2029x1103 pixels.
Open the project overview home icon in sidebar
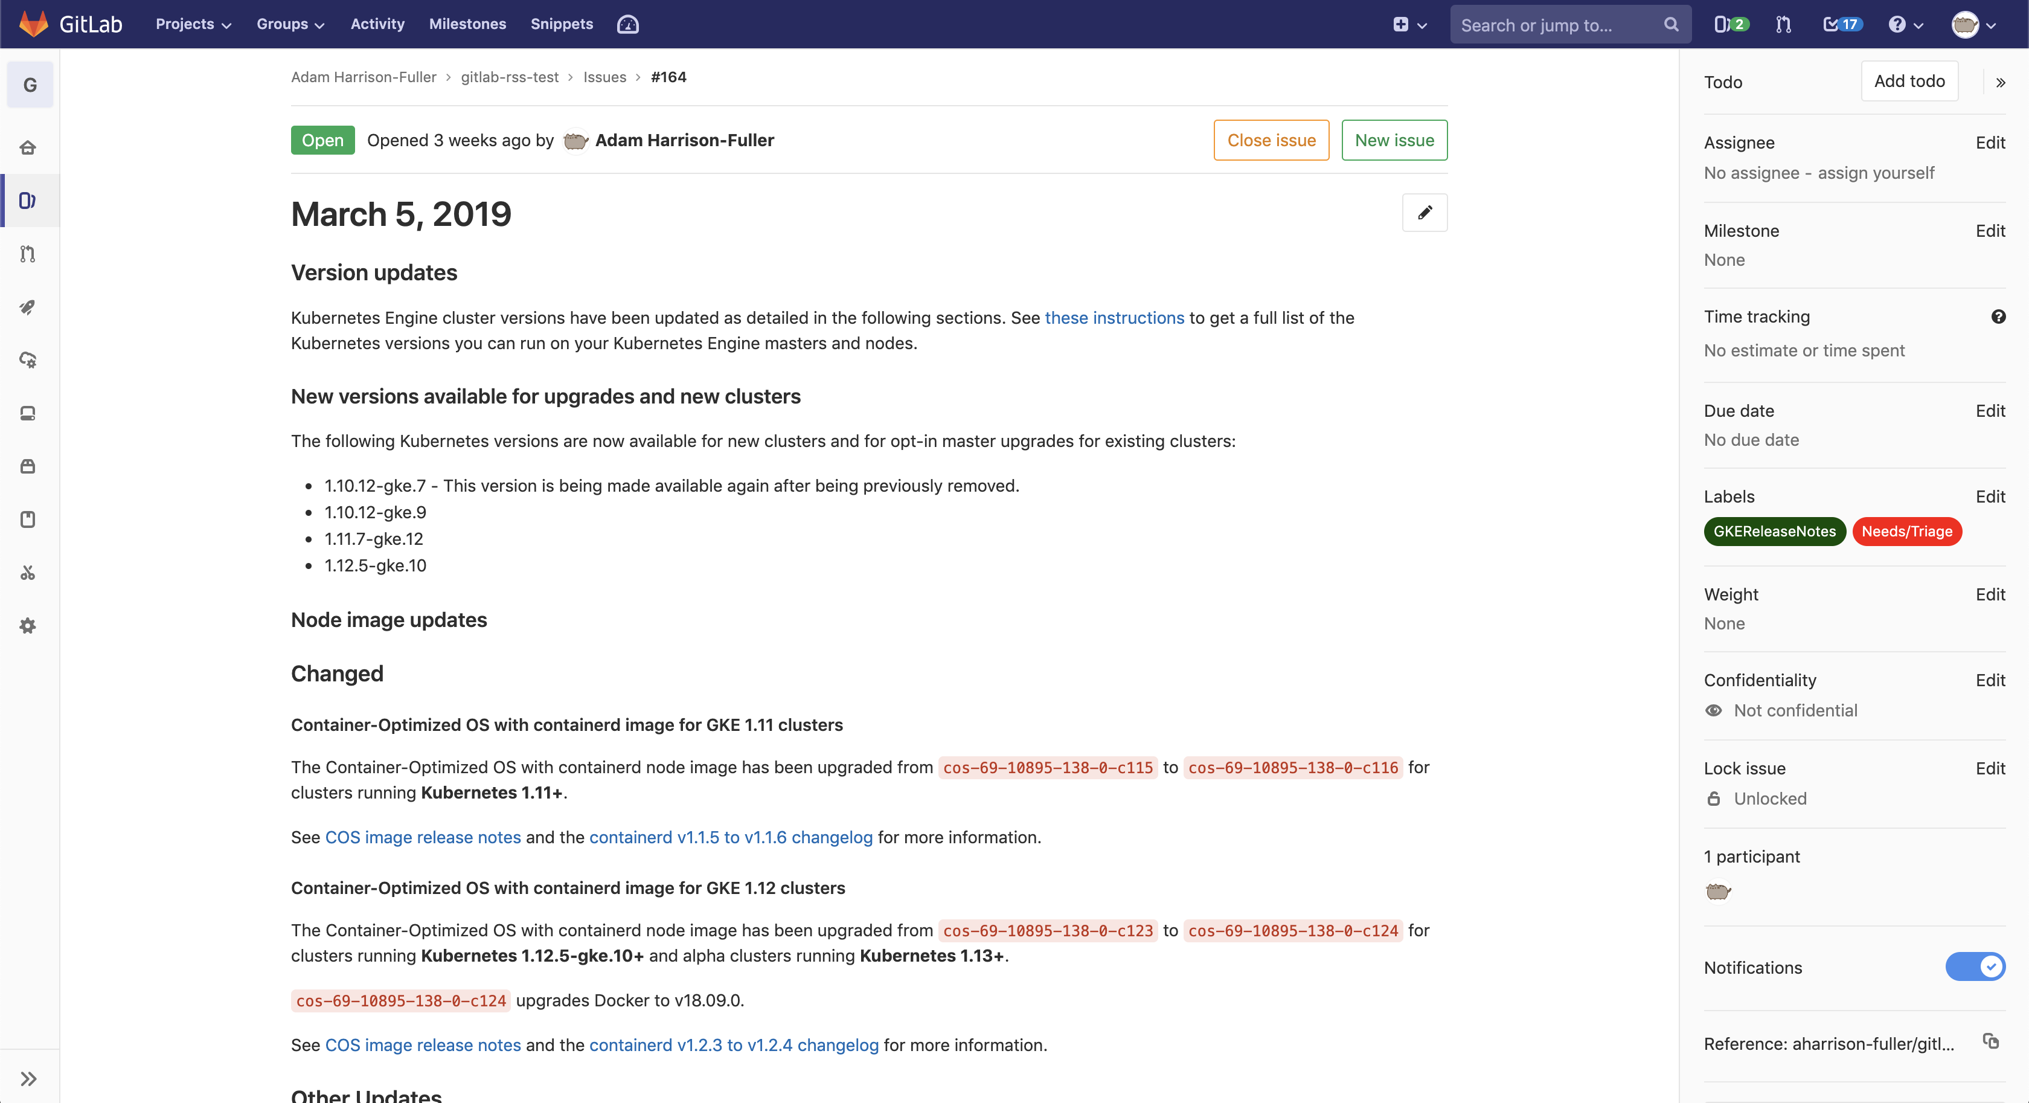tap(28, 147)
